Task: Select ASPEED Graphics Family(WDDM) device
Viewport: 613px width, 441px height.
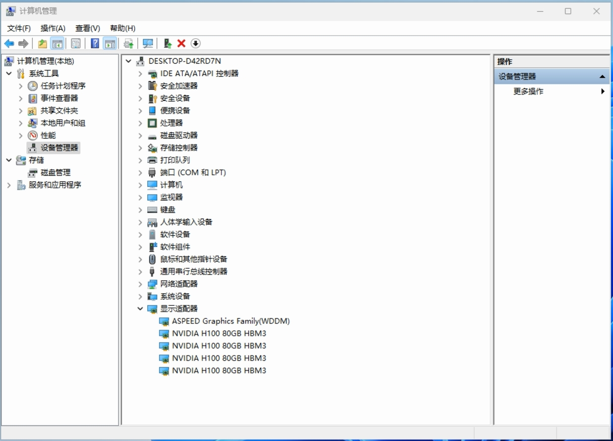Action: (x=231, y=321)
